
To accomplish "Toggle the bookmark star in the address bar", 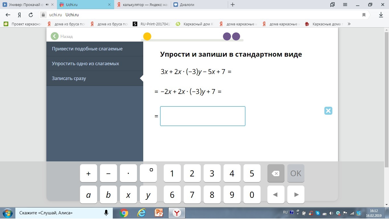I will 364,15.
